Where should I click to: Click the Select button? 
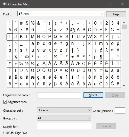[93, 95]
